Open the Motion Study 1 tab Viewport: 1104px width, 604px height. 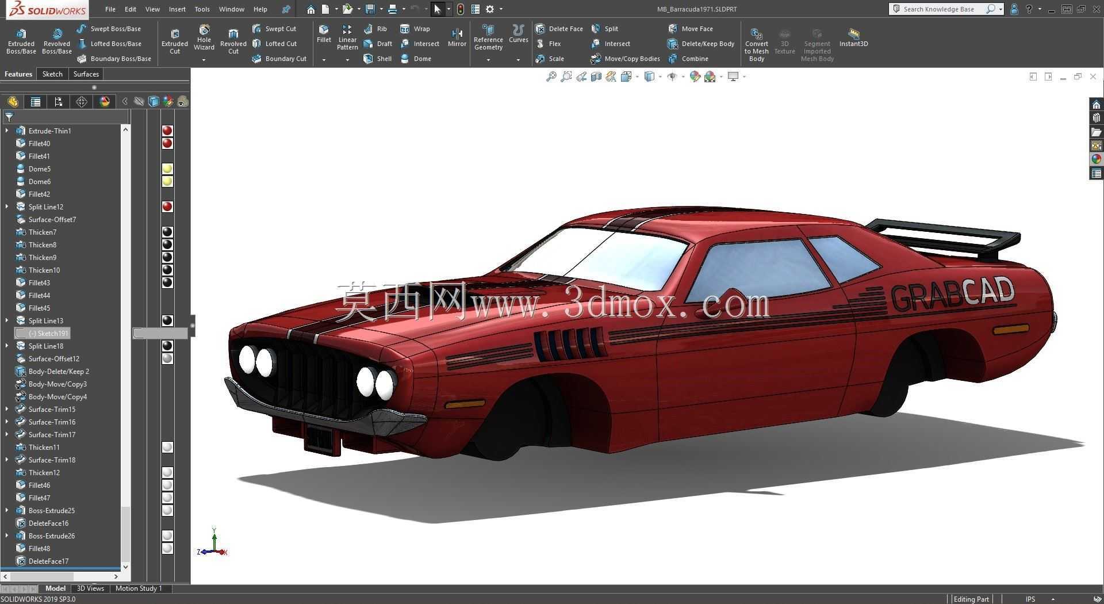pos(139,588)
